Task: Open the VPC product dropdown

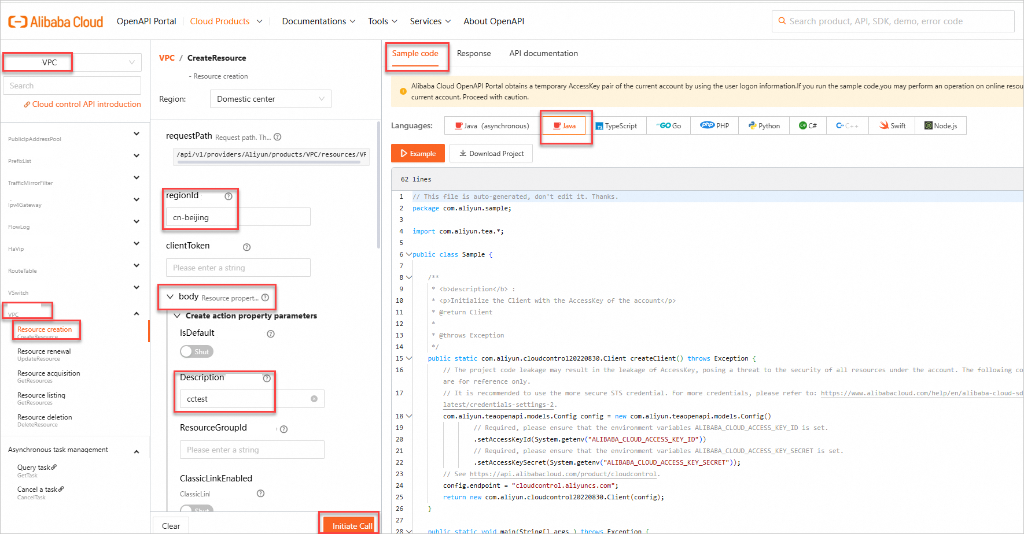Action: [72, 62]
